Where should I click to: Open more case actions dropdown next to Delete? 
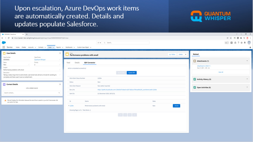point(186,55)
